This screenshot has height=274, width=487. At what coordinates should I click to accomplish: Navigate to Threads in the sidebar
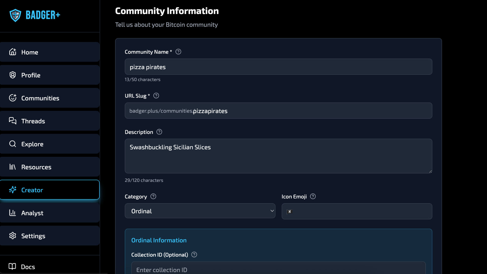(50, 121)
